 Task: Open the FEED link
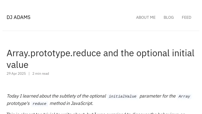tap(186, 17)
